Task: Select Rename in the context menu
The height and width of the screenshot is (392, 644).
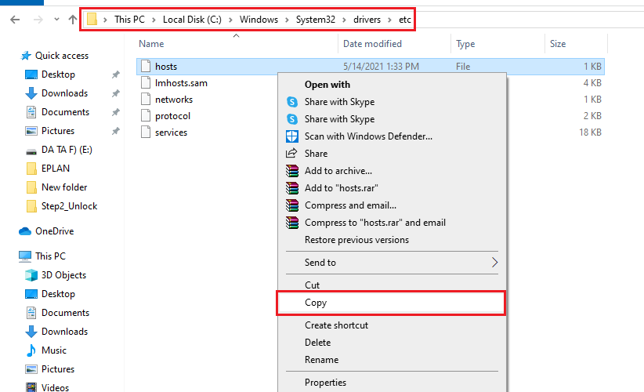Action: pyautogui.click(x=321, y=360)
